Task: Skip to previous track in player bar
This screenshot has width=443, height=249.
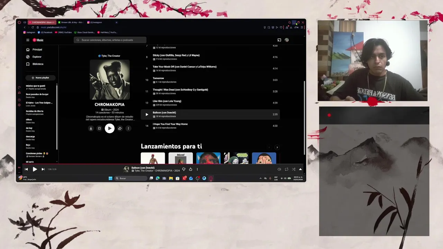Action: click(x=26, y=169)
